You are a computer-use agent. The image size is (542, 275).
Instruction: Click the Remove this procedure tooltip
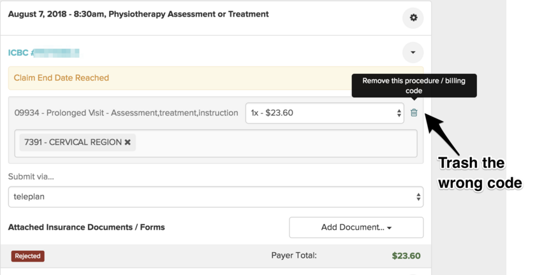tap(414, 86)
